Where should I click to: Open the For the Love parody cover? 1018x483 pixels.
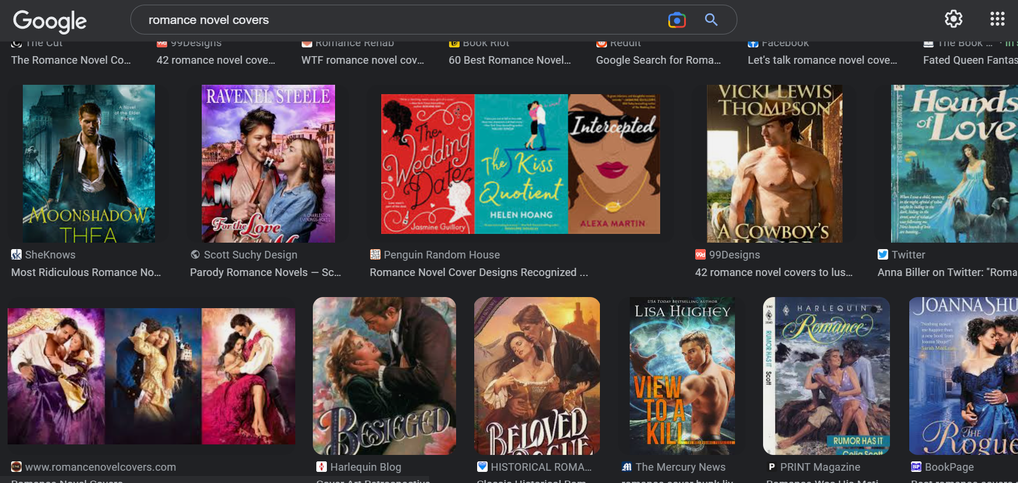tap(268, 164)
